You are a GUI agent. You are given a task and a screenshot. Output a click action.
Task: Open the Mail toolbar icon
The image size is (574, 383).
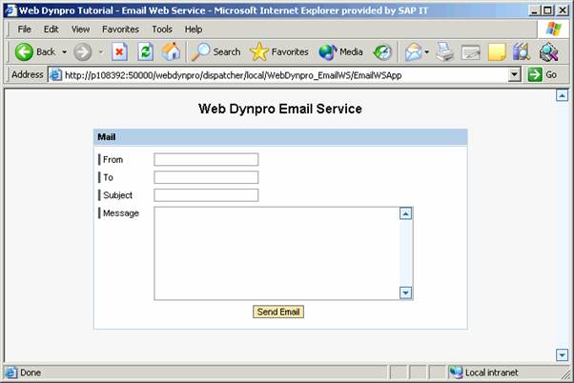[412, 51]
